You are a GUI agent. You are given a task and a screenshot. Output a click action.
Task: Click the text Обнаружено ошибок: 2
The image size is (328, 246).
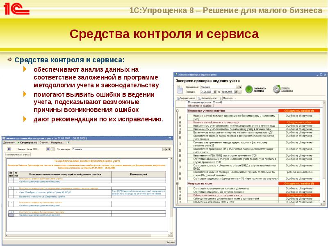tap(201, 106)
